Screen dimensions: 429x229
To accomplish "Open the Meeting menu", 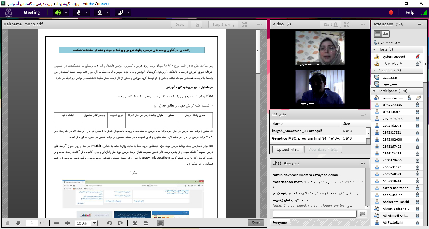I will tap(32, 13).
